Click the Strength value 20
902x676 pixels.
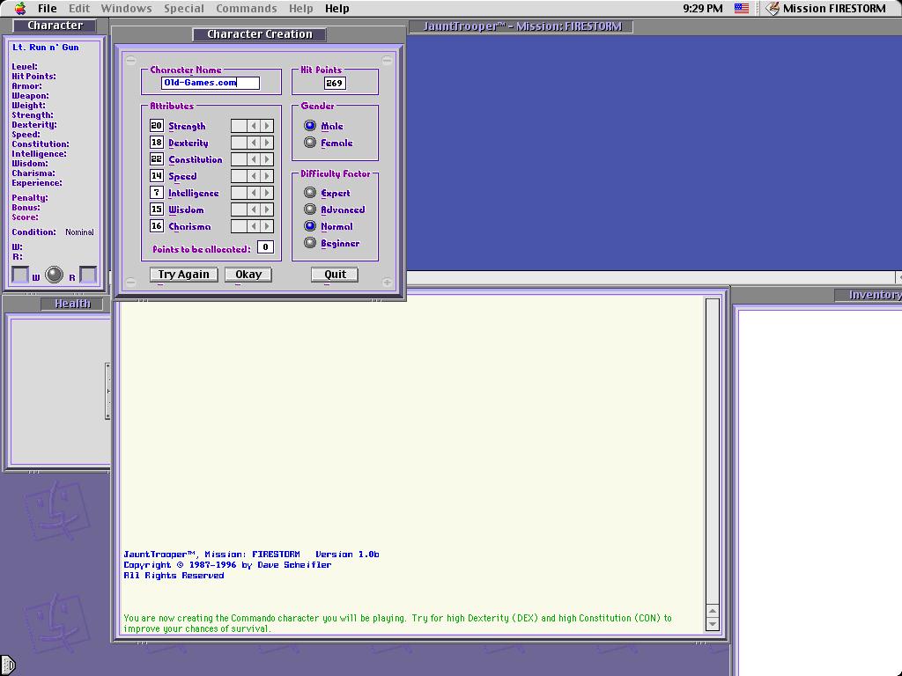pyautogui.click(x=157, y=126)
